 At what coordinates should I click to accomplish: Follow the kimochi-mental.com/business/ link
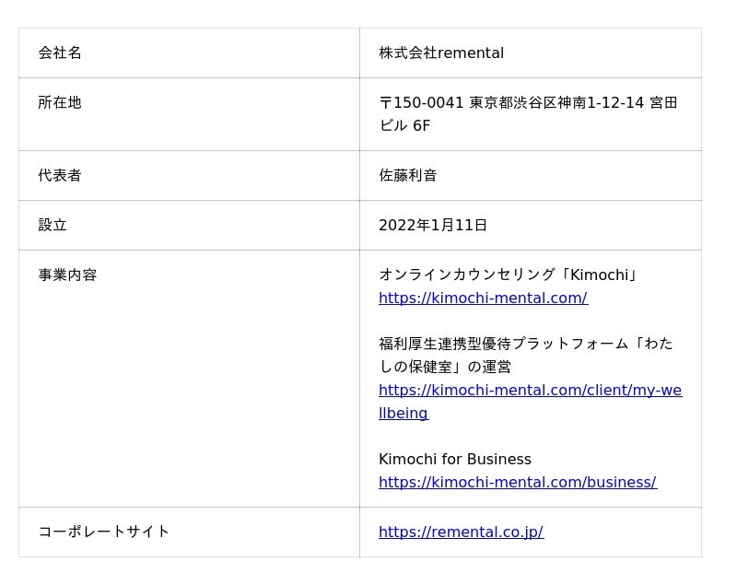(517, 483)
